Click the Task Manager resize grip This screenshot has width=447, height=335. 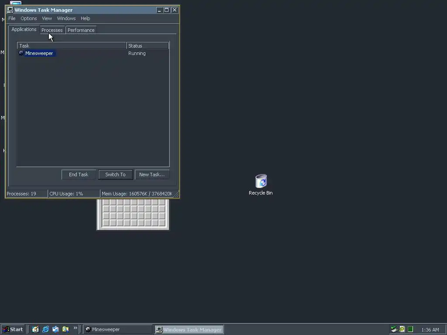(176, 195)
